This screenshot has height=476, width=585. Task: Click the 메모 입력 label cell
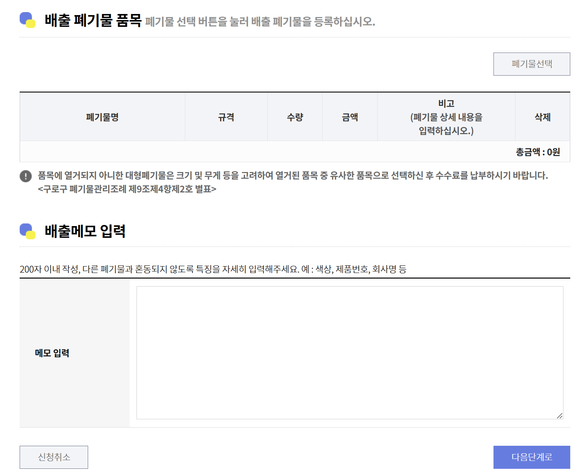click(51, 352)
